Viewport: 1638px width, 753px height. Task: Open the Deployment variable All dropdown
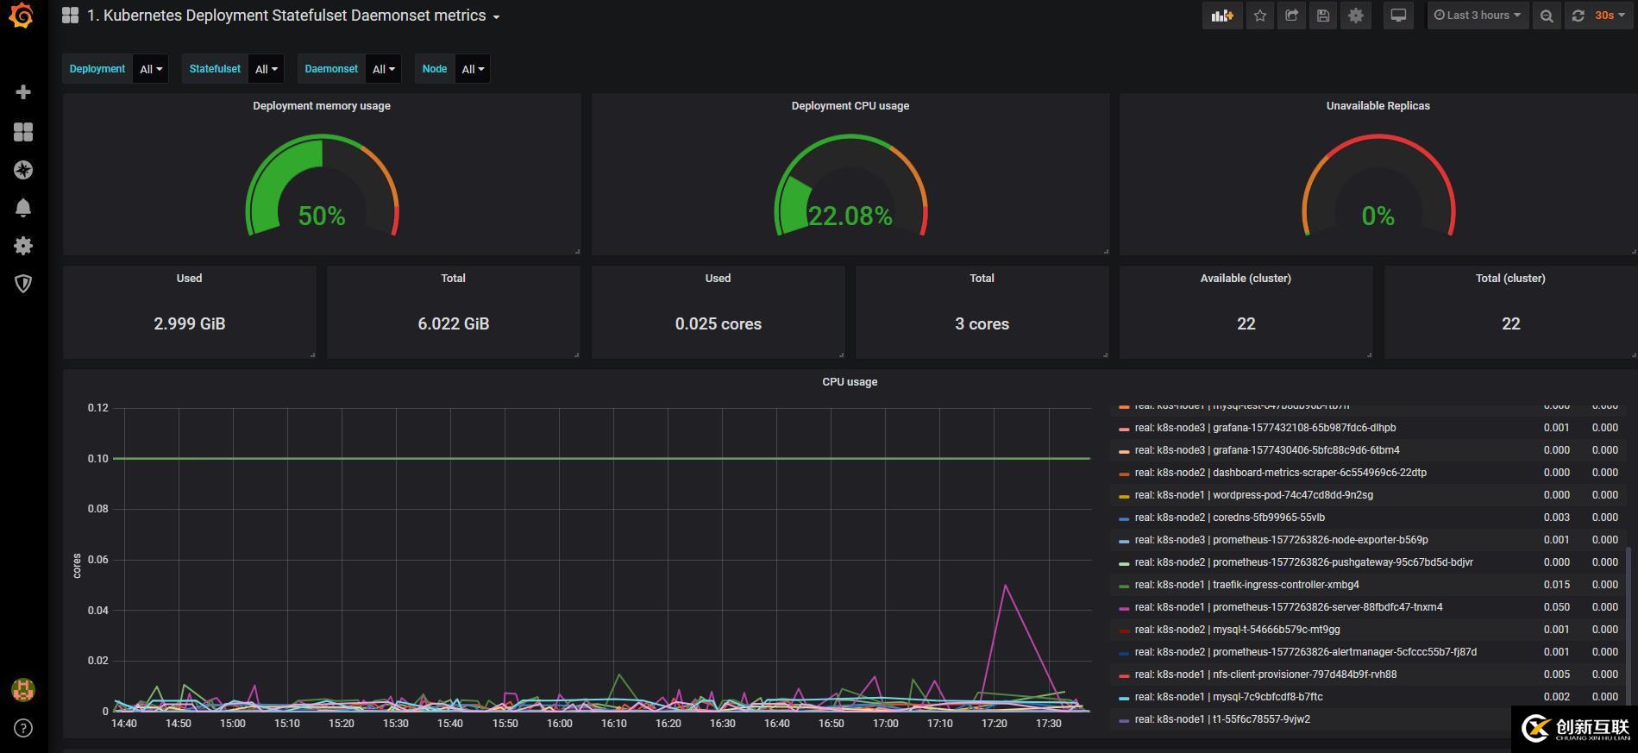coord(151,69)
